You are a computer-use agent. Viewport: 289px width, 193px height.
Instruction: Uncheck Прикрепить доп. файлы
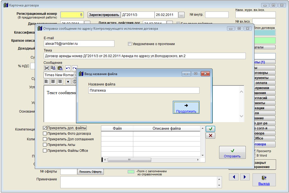click(x=45, y=128)
